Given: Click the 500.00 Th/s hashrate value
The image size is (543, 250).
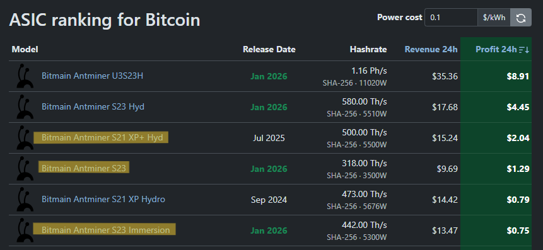Looking at the screenshot, I should tap(364, 132).
